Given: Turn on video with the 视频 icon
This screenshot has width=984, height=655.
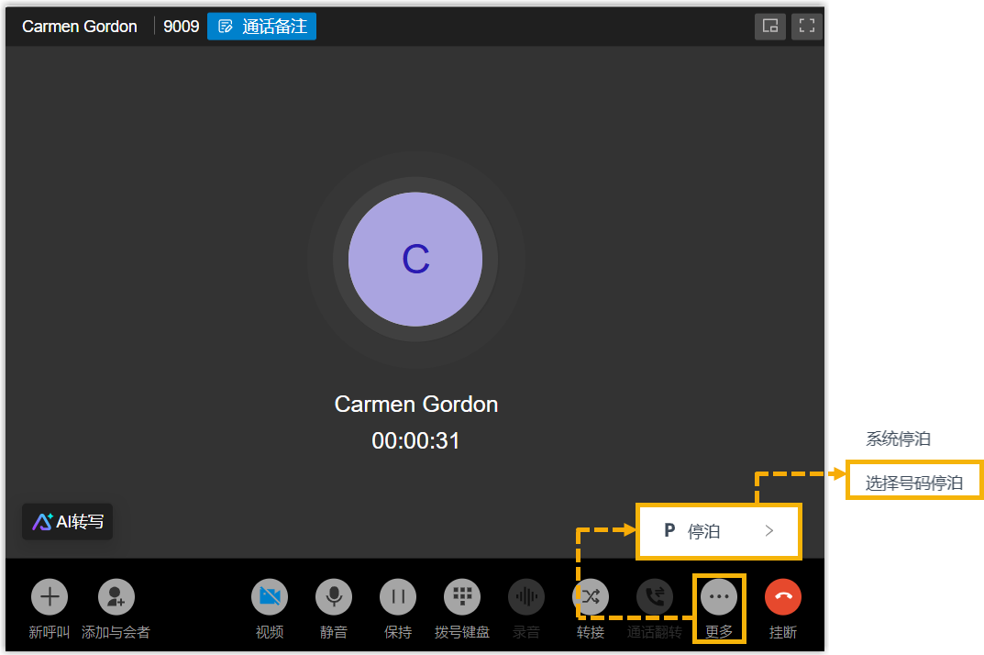Looking at the screenshot, I should 270,597.
